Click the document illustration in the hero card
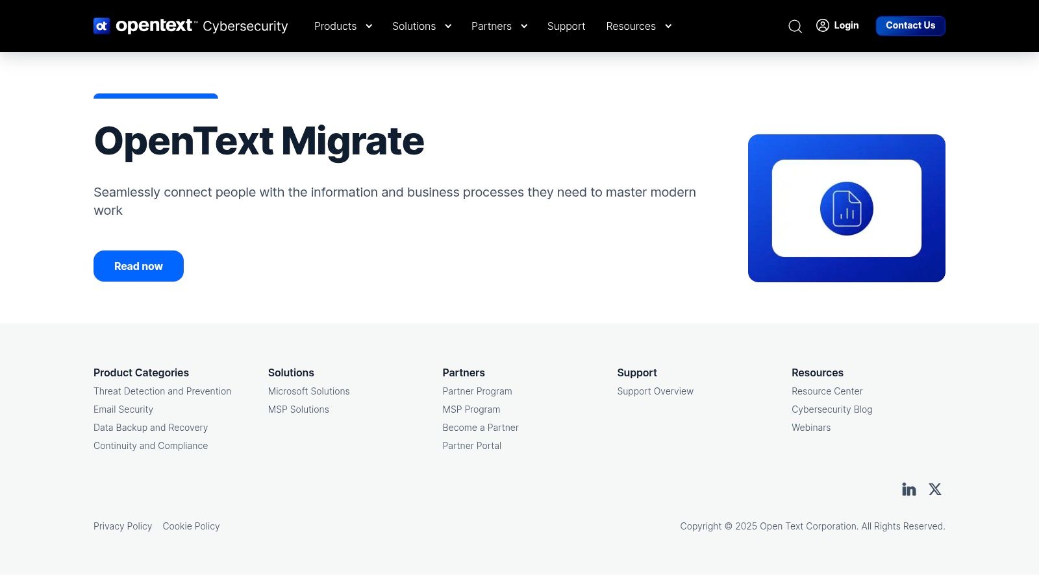Image resolution: width=1039 pixels, height=584 pixels. click(847, 208)
